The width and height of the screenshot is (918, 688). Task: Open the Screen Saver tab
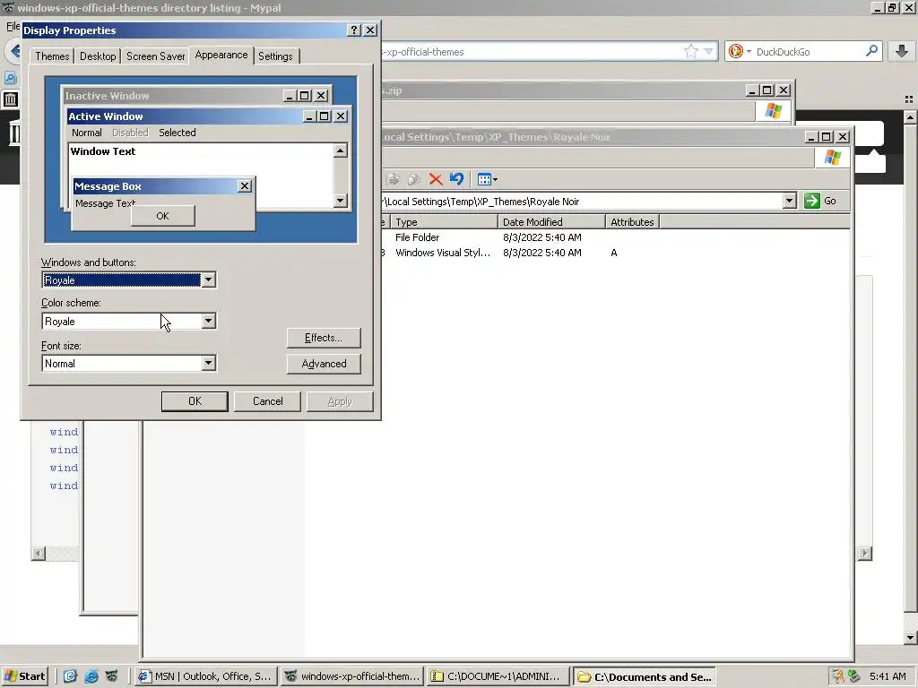point(155,56)
